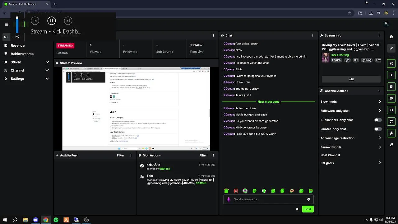Skip to next track in media overlay
398x224 pixels.
tap(68, 21)
